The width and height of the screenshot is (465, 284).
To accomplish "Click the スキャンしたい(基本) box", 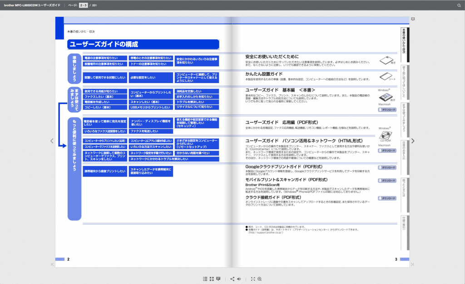I will pos(151,102).
